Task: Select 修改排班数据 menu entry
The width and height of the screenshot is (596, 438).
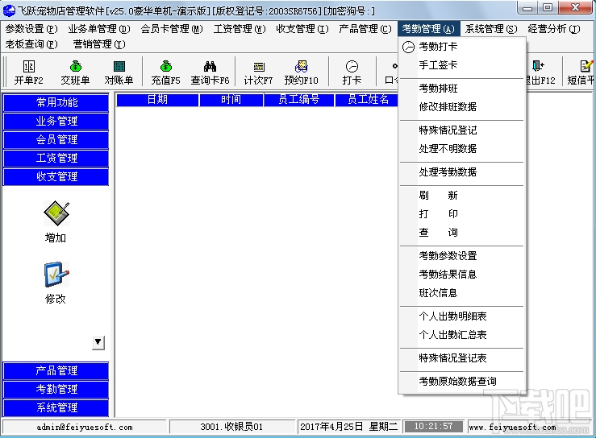Action: coord(462,107)
